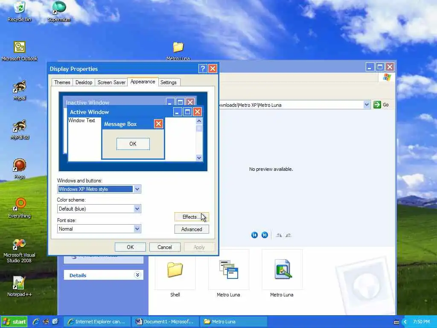The image size is (437, 328).
Task: Click the Advanced button
Action: [192, 229]
